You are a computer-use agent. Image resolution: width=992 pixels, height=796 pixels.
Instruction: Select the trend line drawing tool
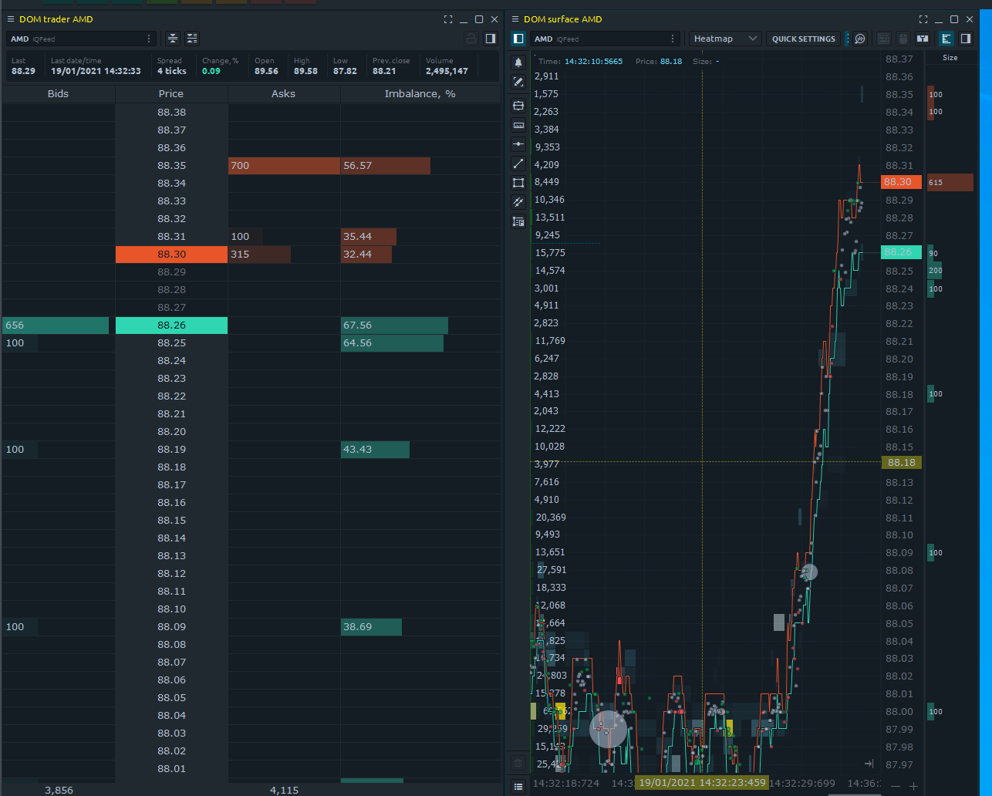pos(518,164)
